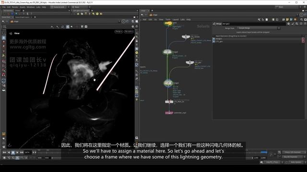Select the merge3 node in network
This screenshot has width=307, height=172.
coord(167,52)
